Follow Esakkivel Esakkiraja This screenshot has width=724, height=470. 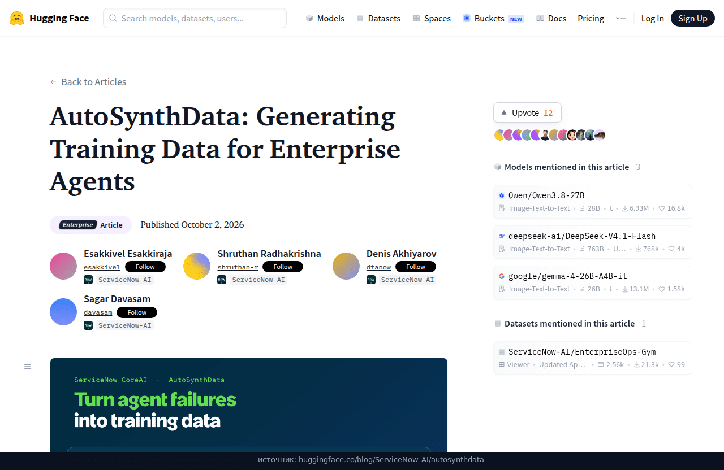[145, 267]
